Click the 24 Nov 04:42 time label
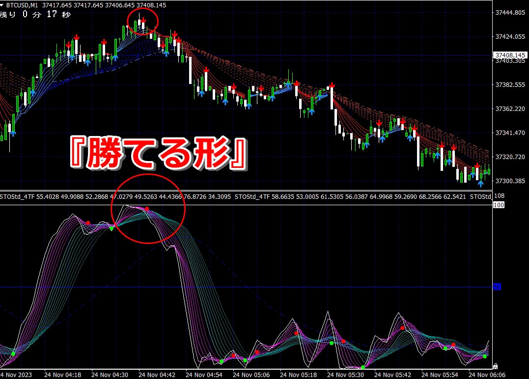Image resolution: width=529 pixels, height=379 pixels. coord(157,375)
